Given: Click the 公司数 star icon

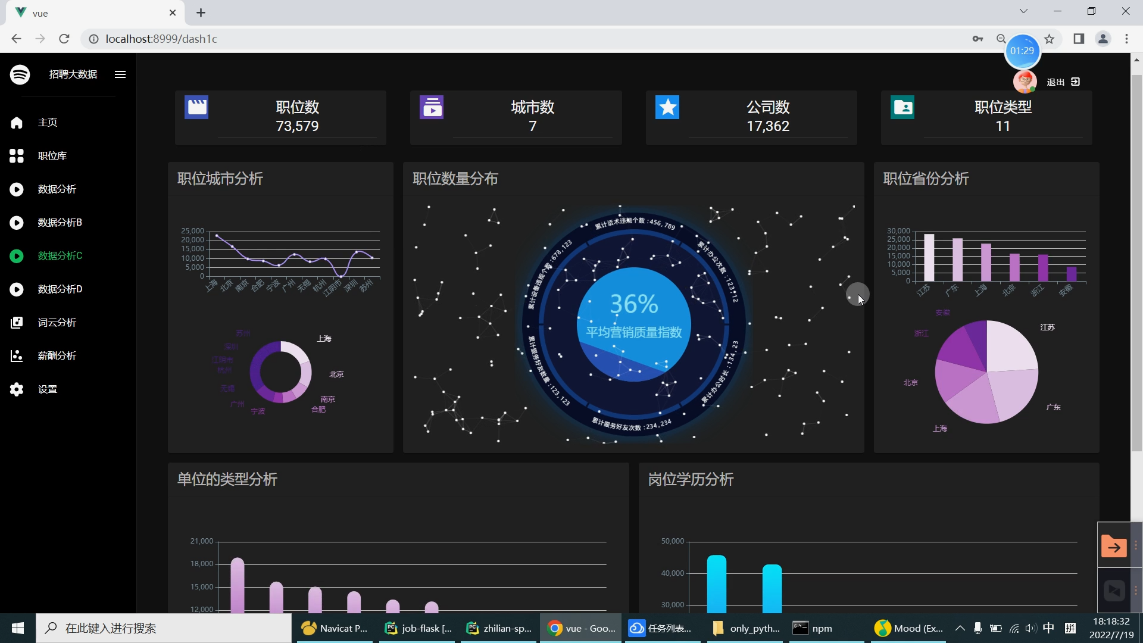Looking at the screenshot, I should tap(667, 108).
